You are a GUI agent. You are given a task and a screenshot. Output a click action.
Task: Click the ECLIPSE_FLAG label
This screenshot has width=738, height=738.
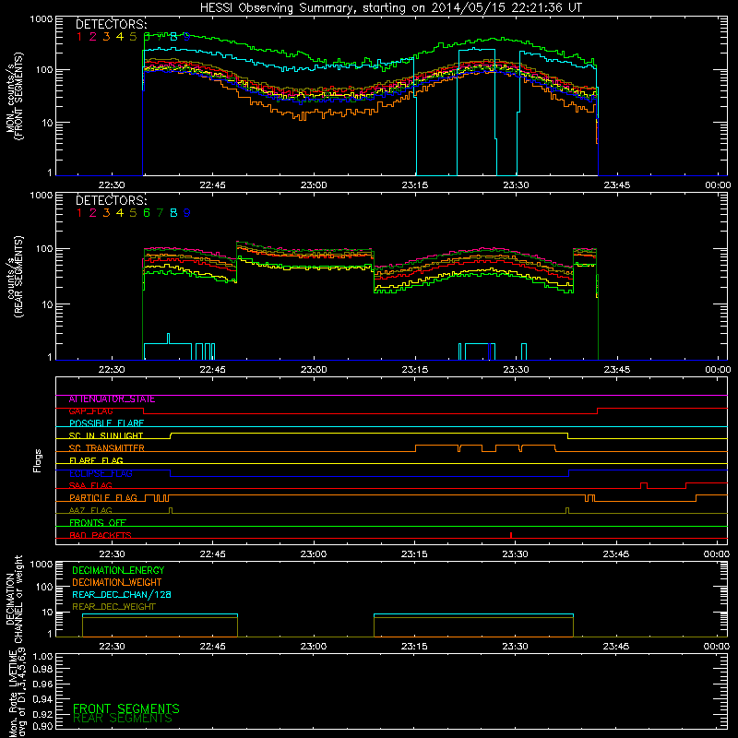pos(101,473)
